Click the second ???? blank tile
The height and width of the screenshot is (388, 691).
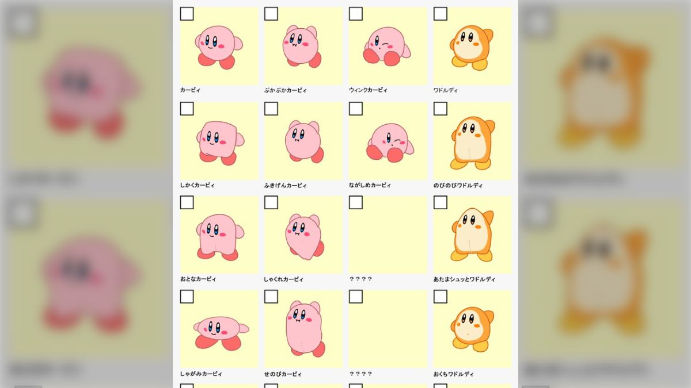[388, 329]
